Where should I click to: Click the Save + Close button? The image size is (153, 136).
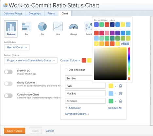tap(15, 131)
